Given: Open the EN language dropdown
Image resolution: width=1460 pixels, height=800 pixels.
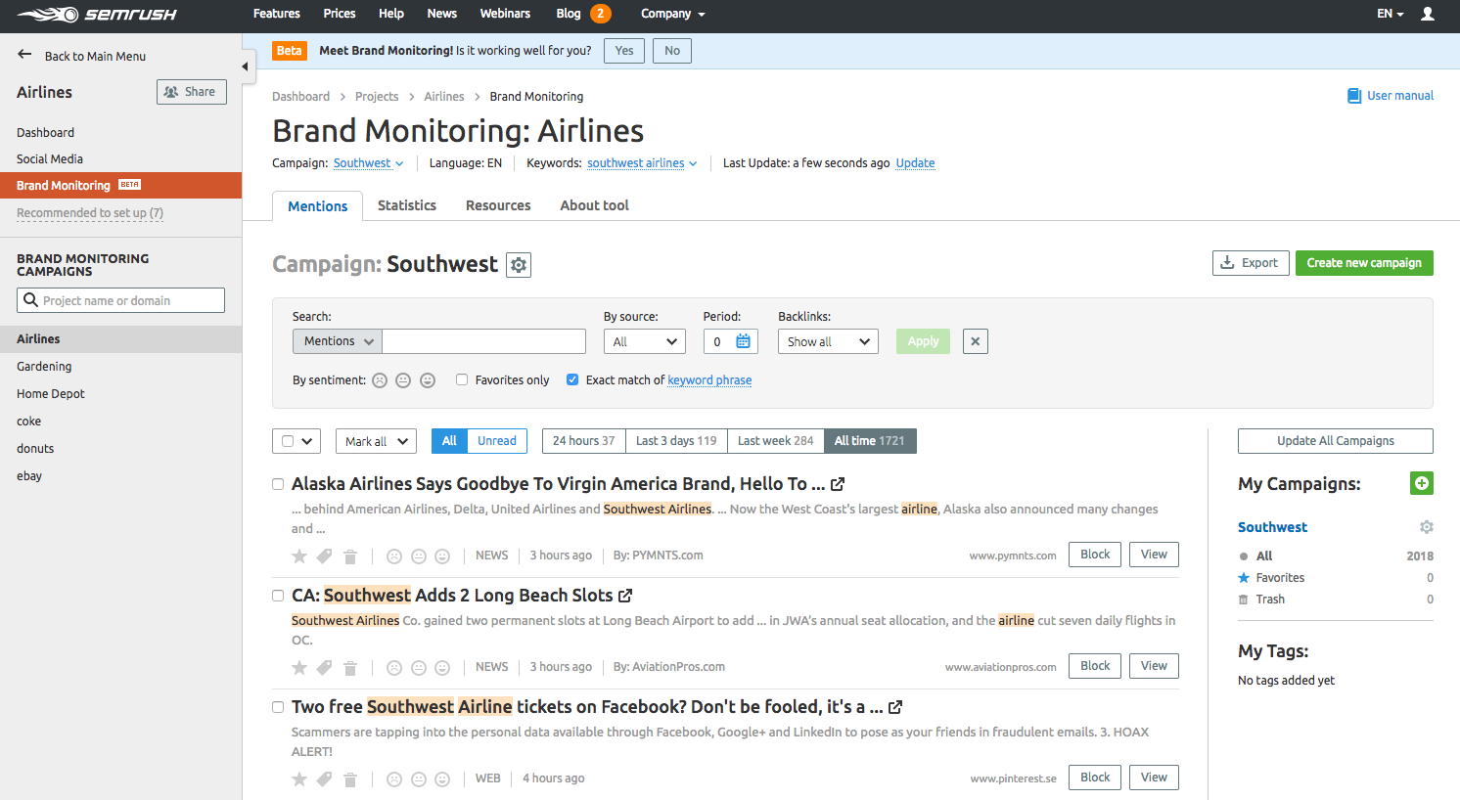Looking at the screenshot, I should 1391,14.
